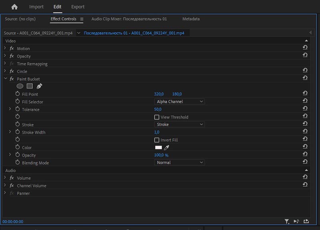The image size is (320, 230).
Task: Switch to the Export tab
Action: [78, 7]
